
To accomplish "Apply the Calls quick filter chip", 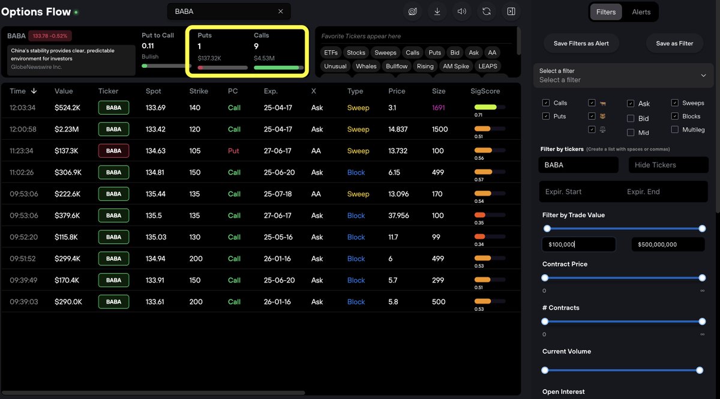I will coord(412,53).
